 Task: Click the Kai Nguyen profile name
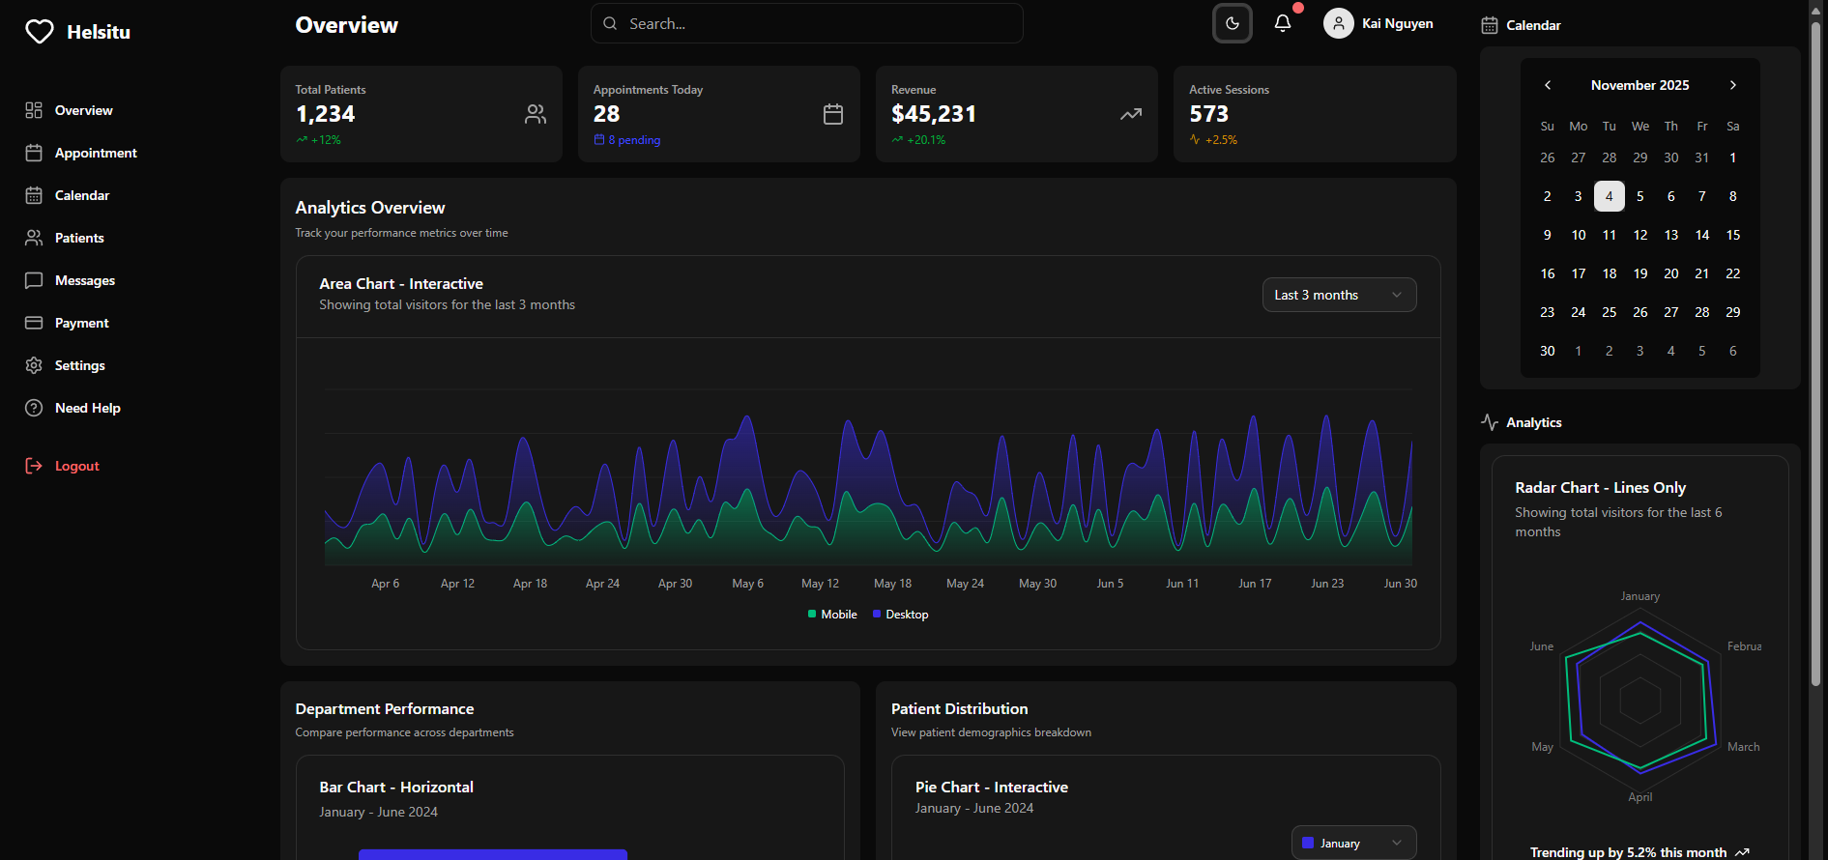coord(1398,23)
